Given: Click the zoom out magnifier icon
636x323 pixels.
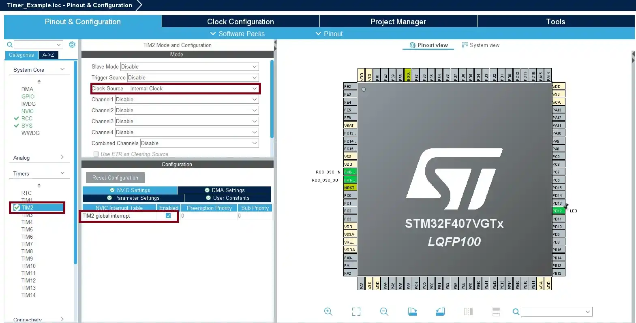Looking at the screenshot, I should (384, 312).
